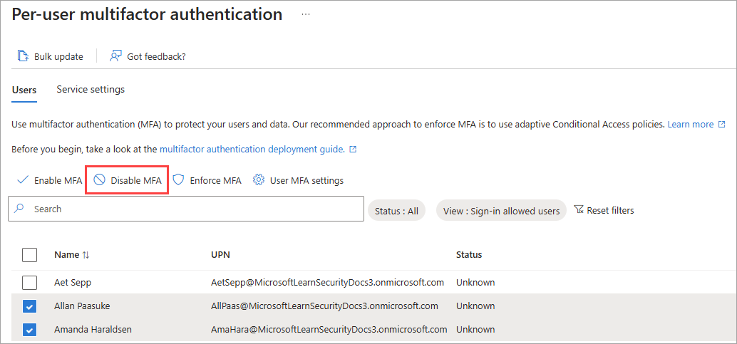Sort by Name column arrows
The image size is (737, 344).
tap(86, 255)
